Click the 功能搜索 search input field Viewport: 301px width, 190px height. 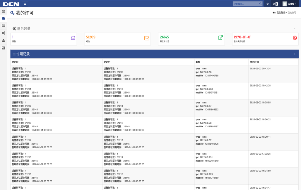click(245, 4)
